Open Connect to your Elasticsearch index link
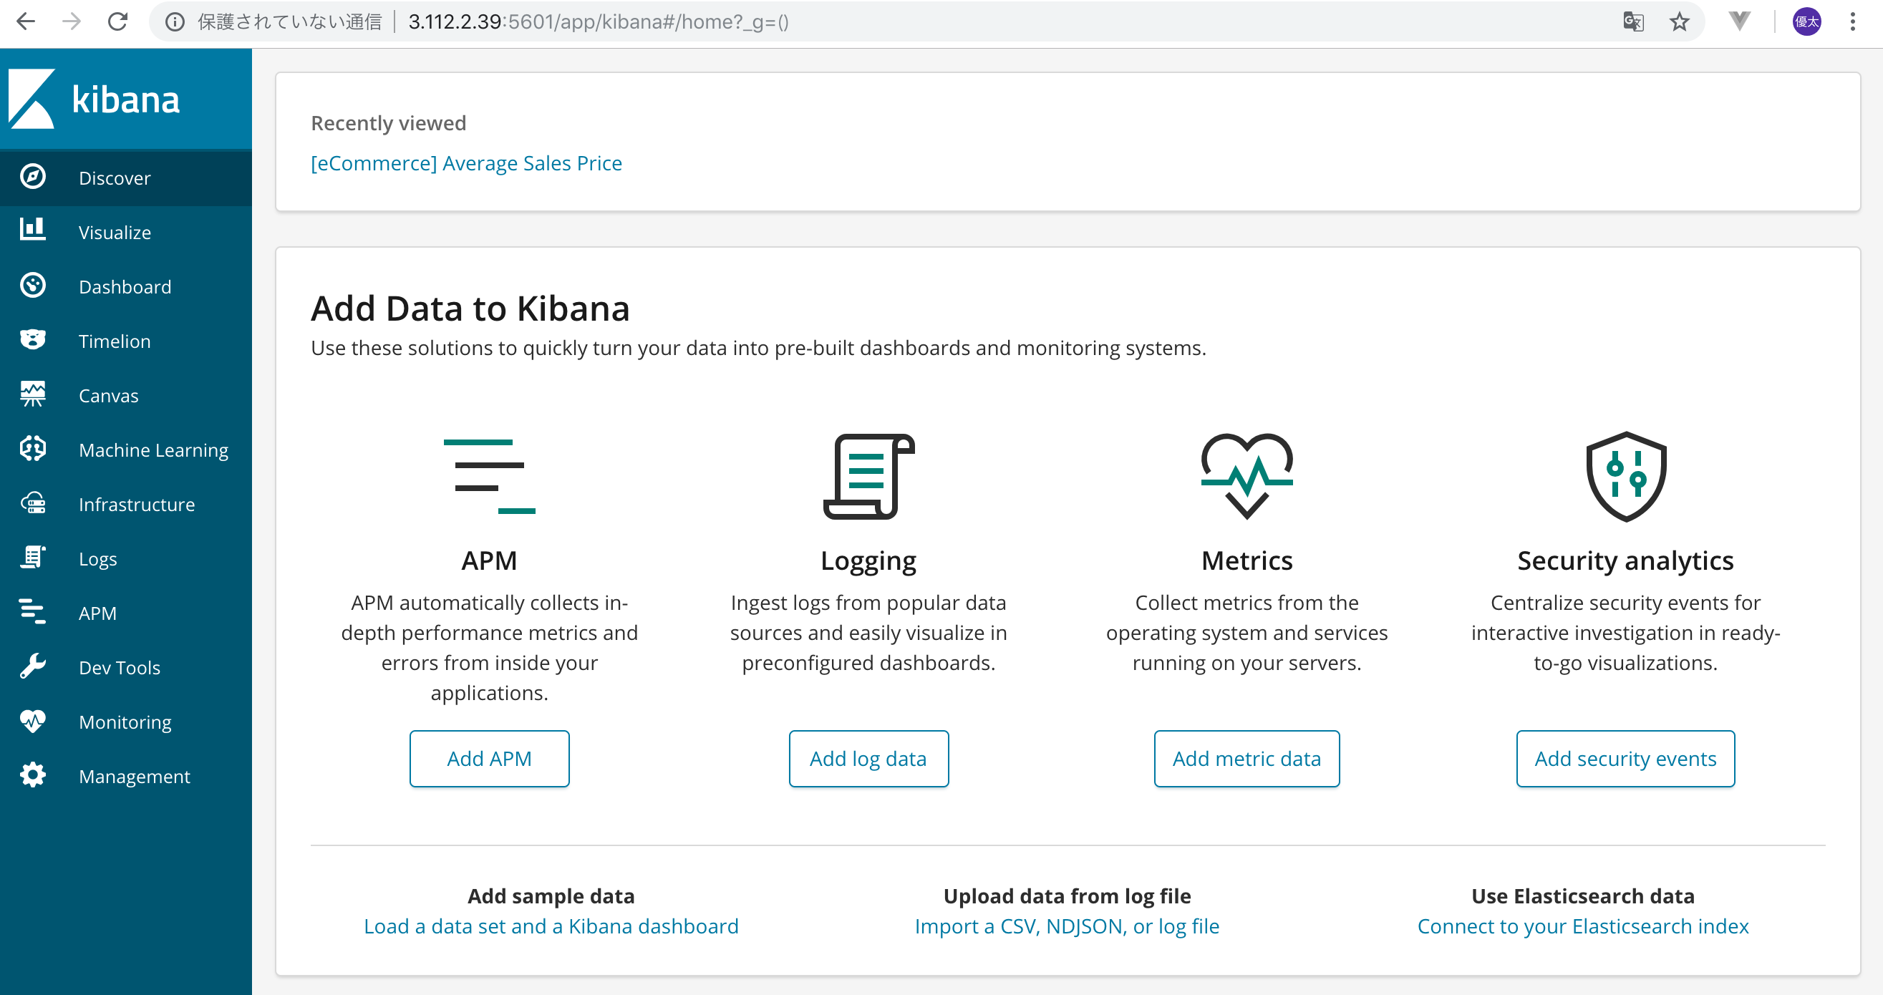This screenshot has height=995, width=1883. tap(1583, 926)
